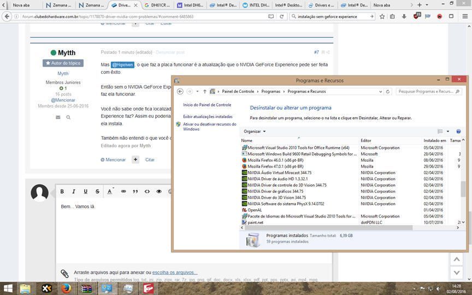
Task: Click the page scroll-to-top arrow button
Action: 457,259
